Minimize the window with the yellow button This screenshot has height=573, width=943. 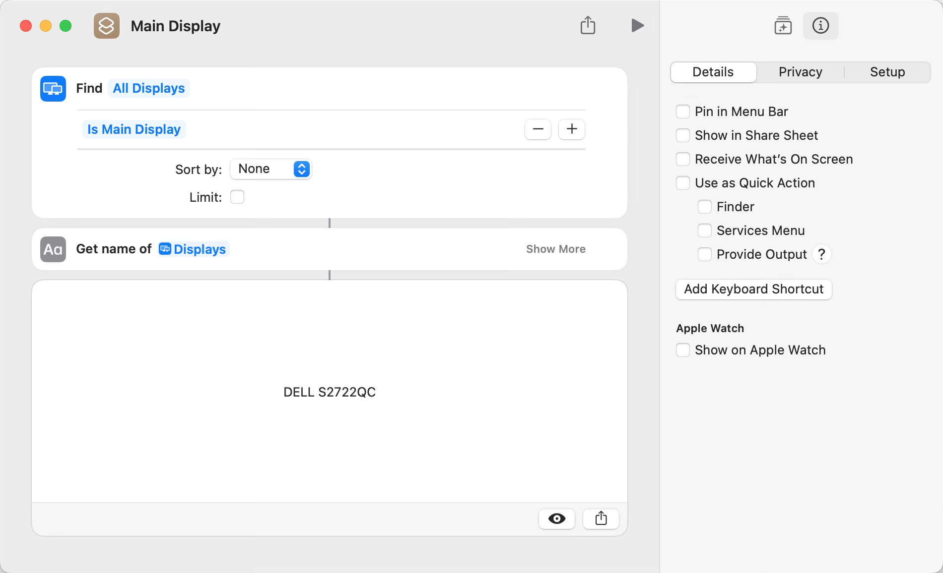tap(46, 26)
